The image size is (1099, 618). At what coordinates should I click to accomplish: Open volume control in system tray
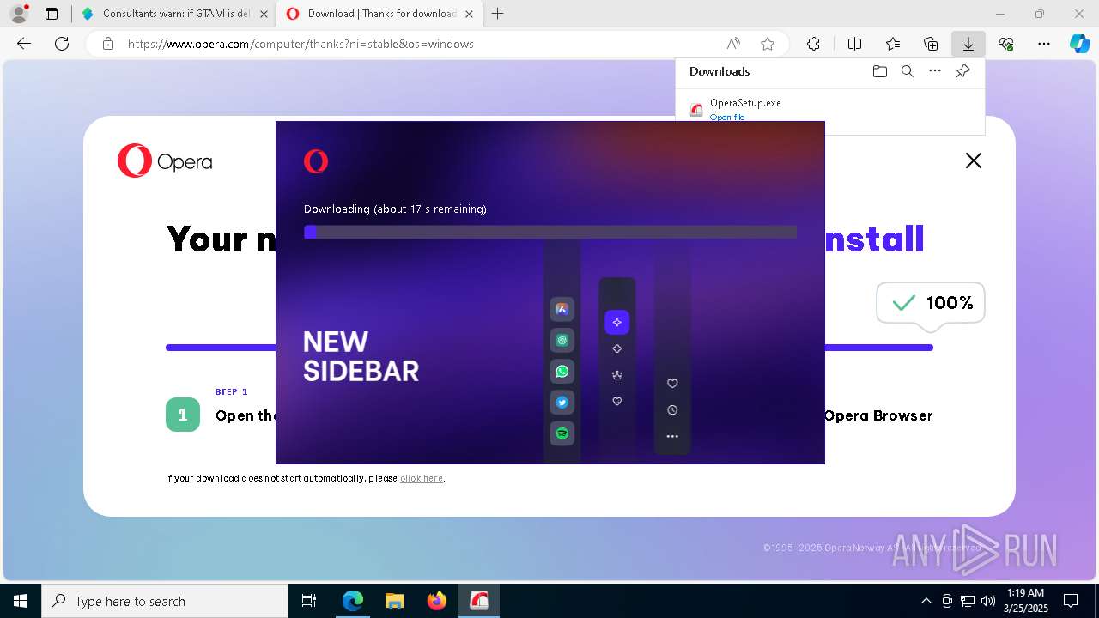coord(988,601)
